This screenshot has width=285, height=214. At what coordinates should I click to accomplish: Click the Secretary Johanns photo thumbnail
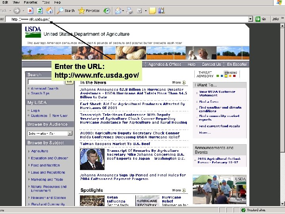pos(92,159)
